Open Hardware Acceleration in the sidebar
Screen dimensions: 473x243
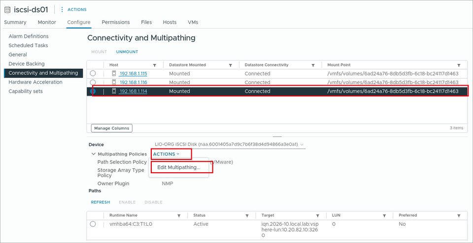[x=35, y=82]
